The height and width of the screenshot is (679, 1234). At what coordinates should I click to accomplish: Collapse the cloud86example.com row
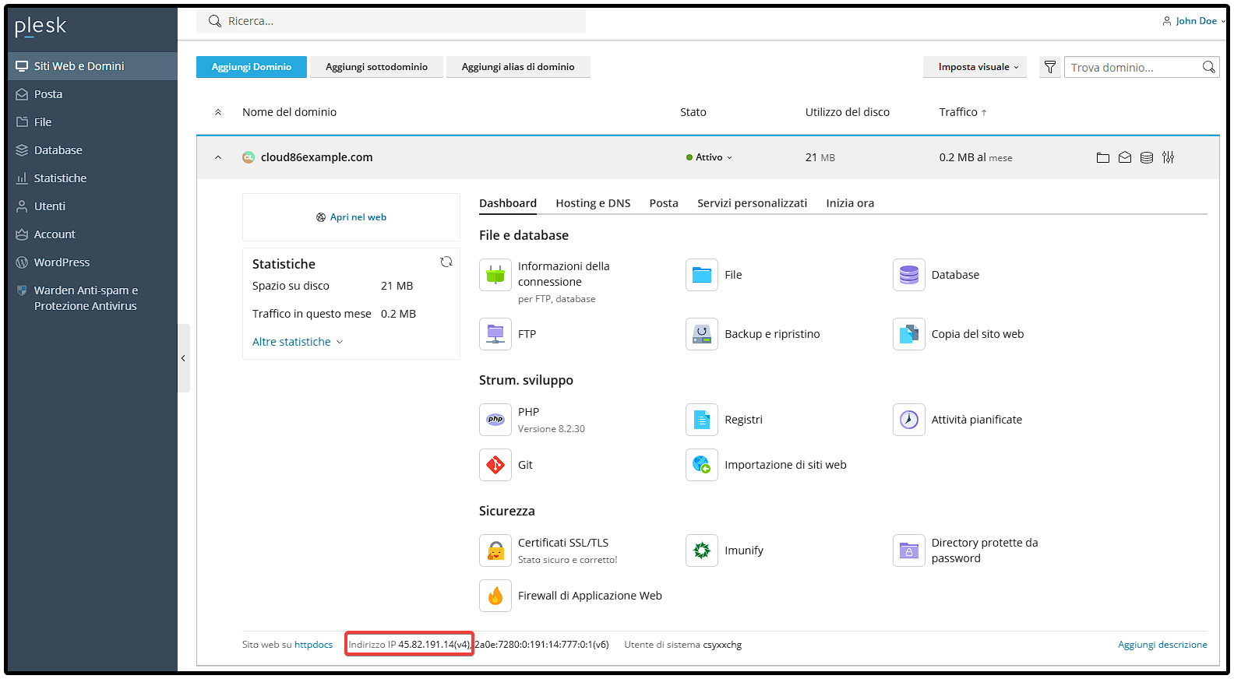(x=218, y=157)
